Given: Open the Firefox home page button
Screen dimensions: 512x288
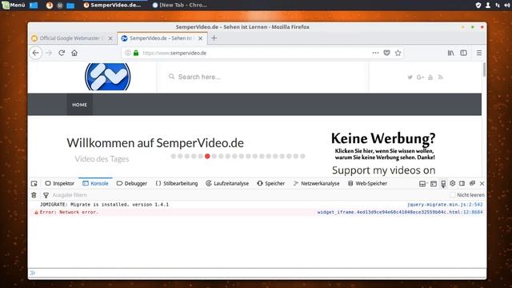Looking at the screenshot, I should [x=74, y=53].
